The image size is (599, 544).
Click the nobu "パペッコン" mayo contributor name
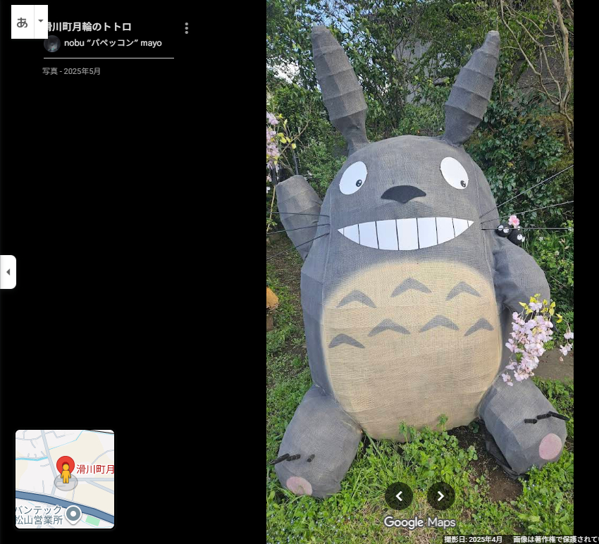[x=113, y=43]
